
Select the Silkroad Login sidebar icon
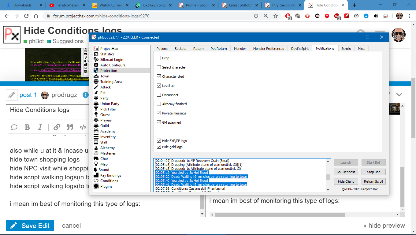[96, 60]
